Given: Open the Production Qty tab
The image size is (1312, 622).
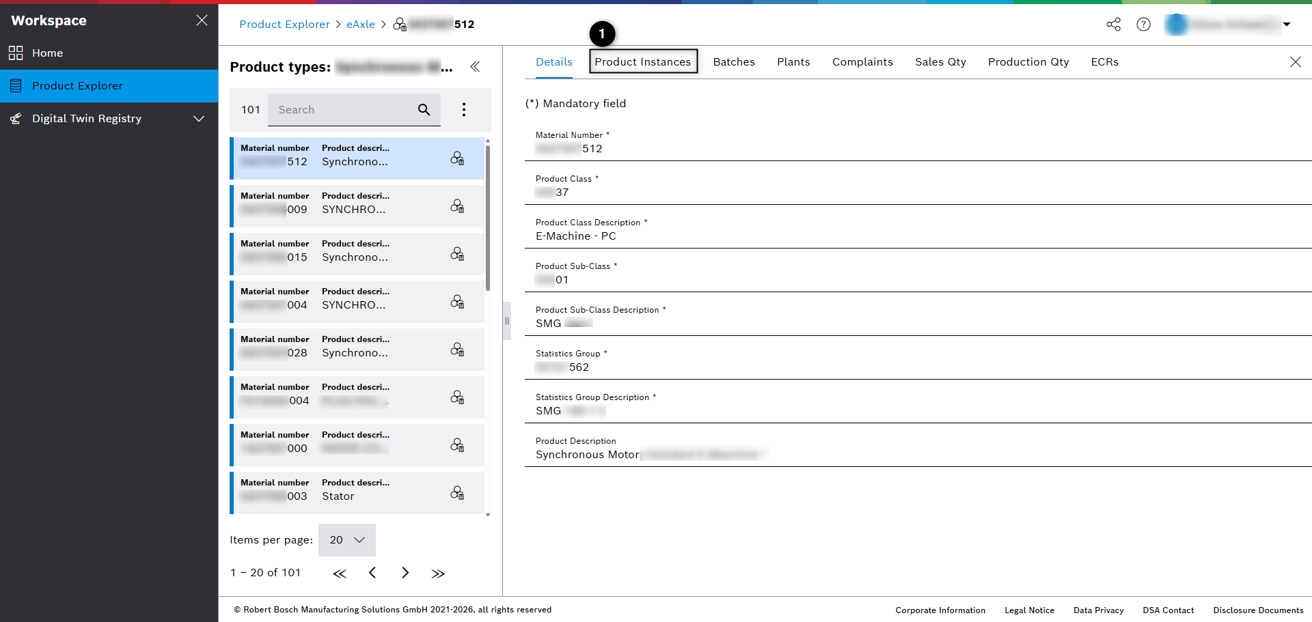Looking at the screenshot, I should pyautogui.click(x=1028, y=62).
